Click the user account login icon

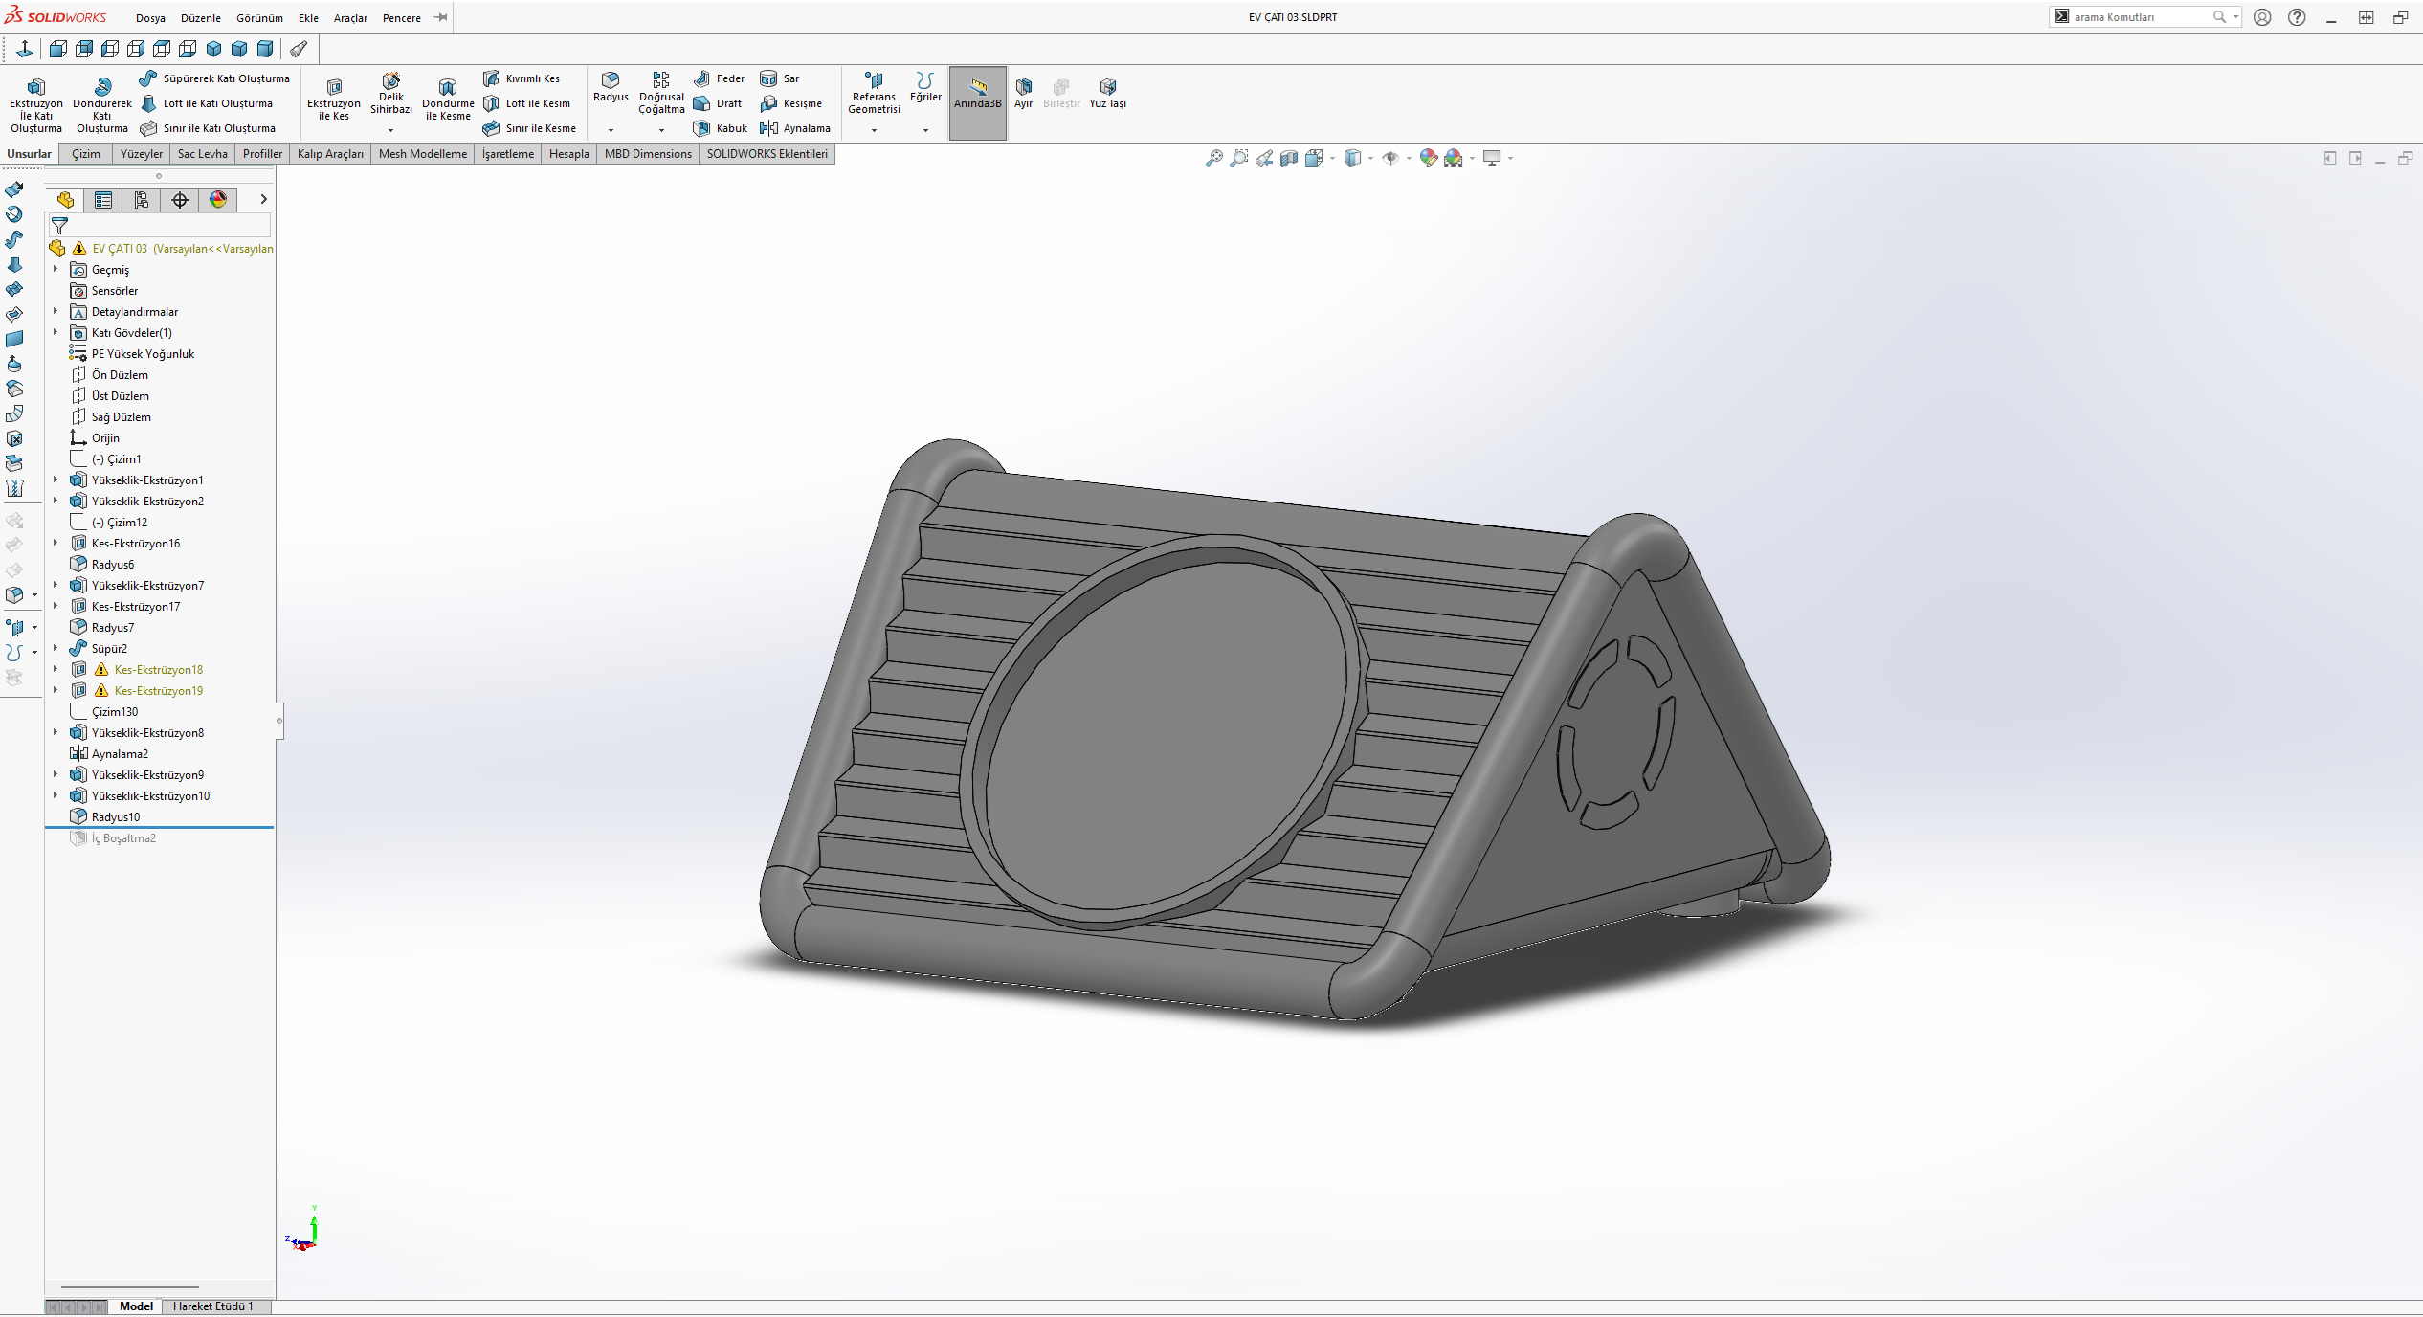[2262, 17]
